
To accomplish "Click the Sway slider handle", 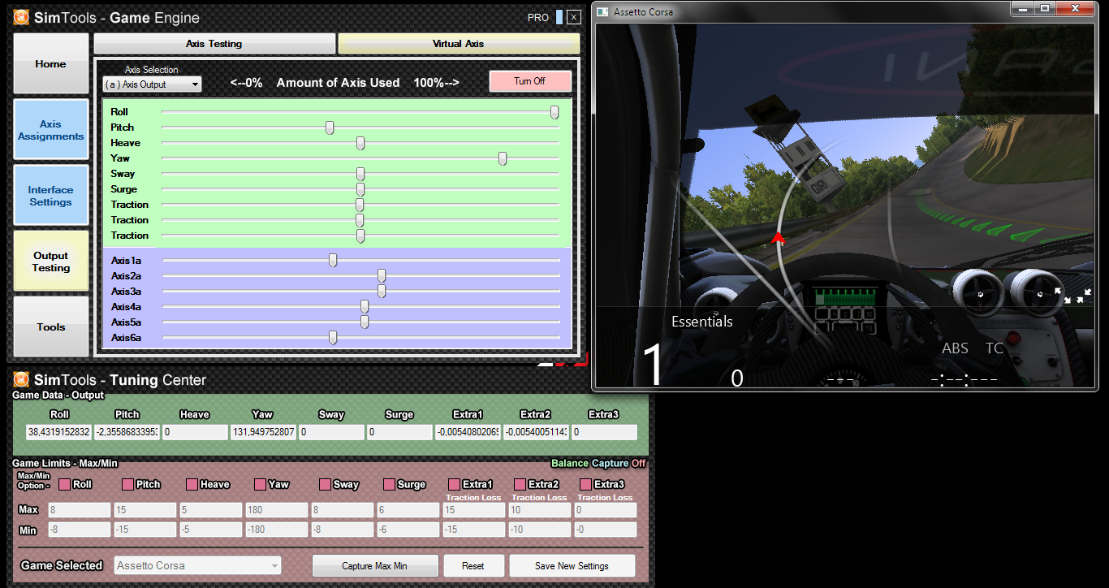I will click(360, 174).
